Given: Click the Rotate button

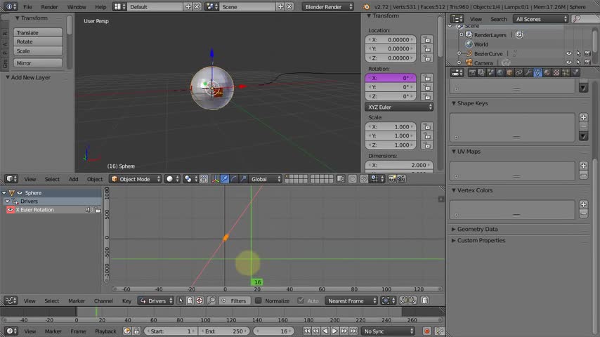Looking at the screenshot, I should pos(38,41).
